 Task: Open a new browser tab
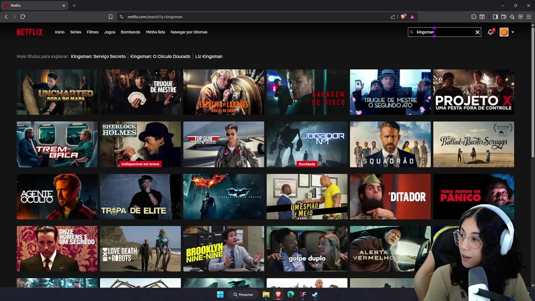[74, 5]
